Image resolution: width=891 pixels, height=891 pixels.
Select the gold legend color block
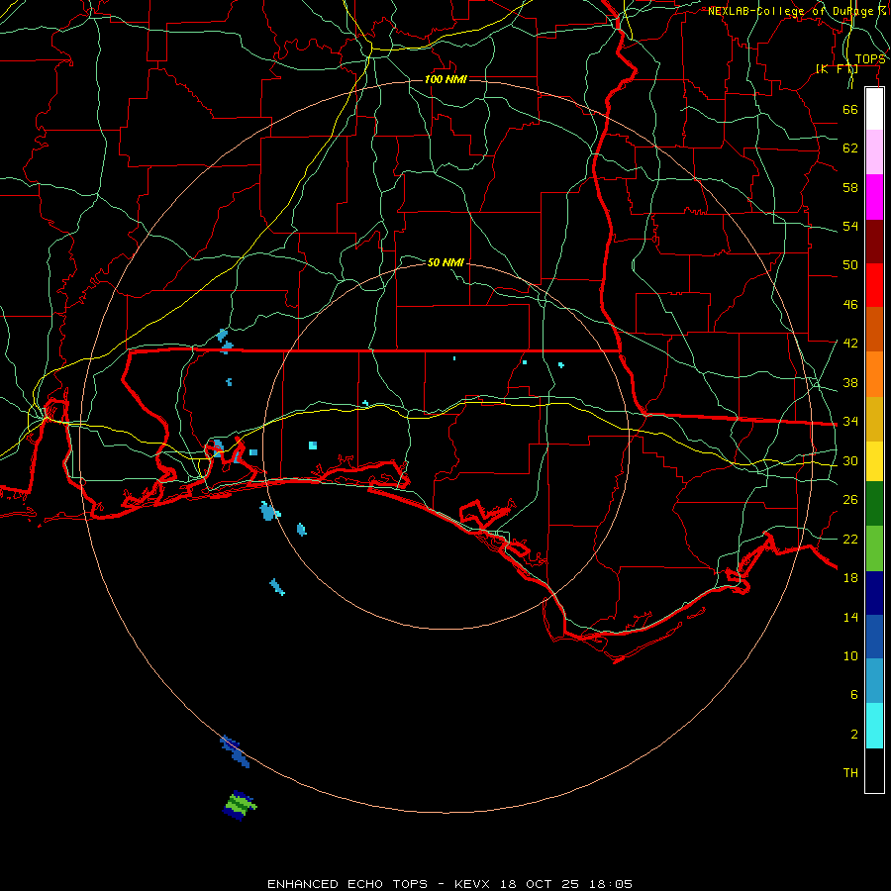pyautogui.click(x=874, y=420)
